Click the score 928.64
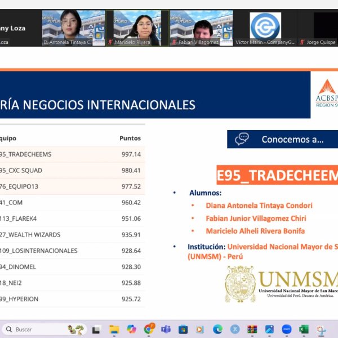This screenshot has height=338, width=338. tap(131, 251)
